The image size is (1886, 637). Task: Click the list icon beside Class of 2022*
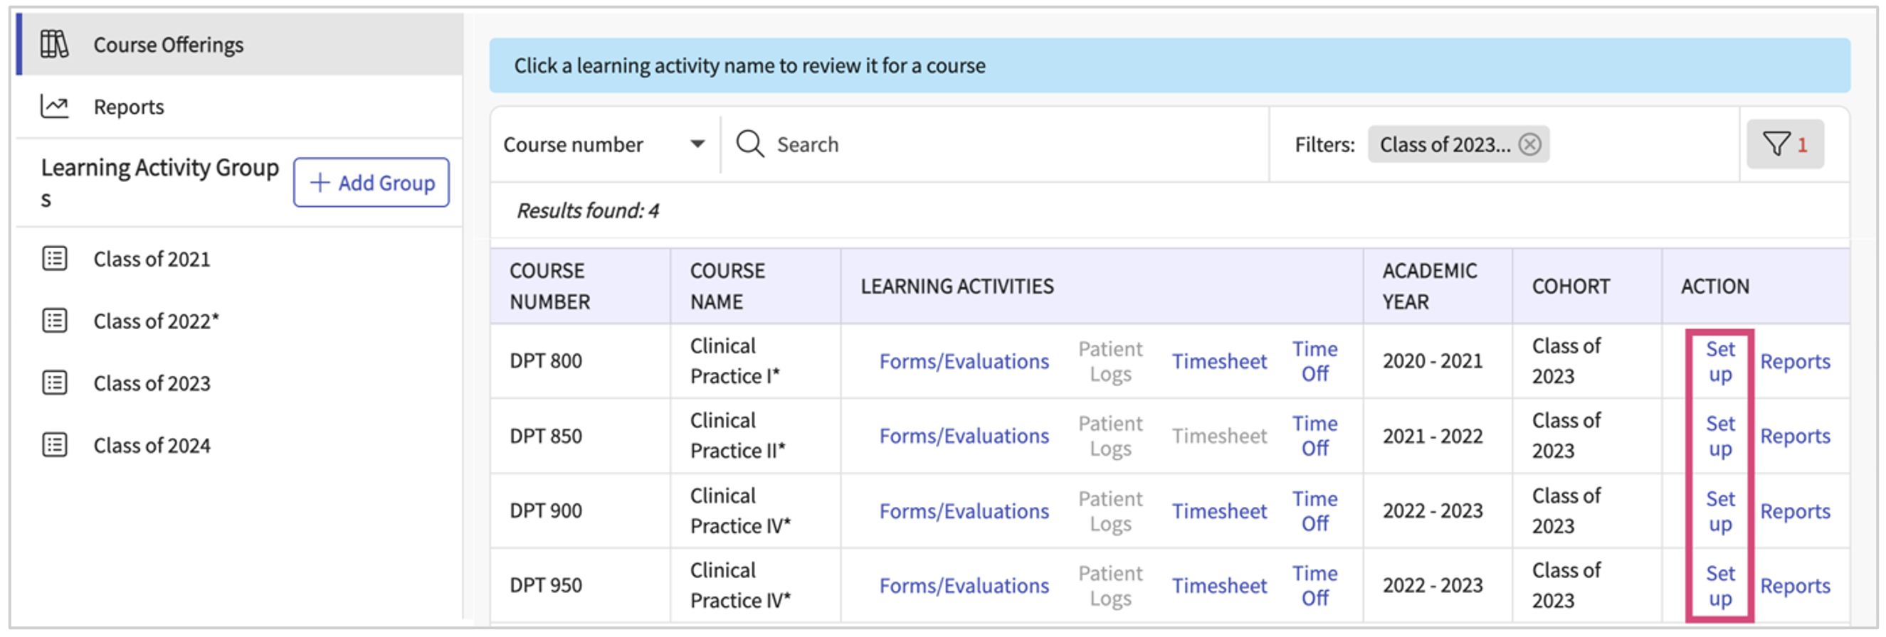pos(55,321)
